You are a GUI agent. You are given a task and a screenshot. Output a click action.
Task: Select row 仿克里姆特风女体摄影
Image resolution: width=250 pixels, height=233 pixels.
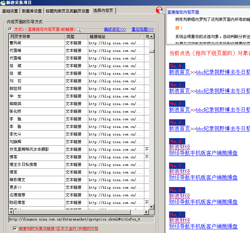click(79, 149)
